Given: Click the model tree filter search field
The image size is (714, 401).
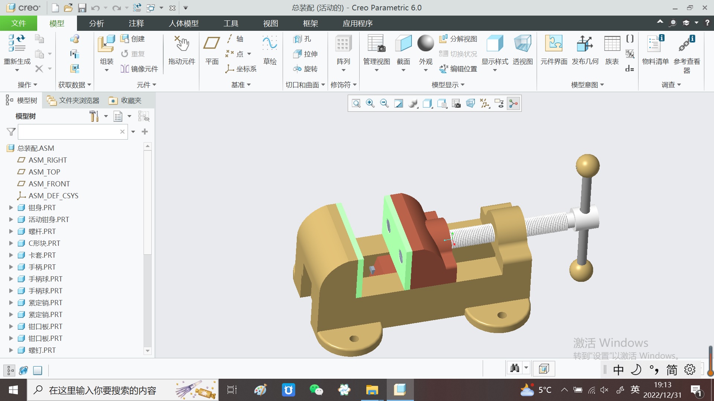Looking at the screenshot, I should [69, 132].
